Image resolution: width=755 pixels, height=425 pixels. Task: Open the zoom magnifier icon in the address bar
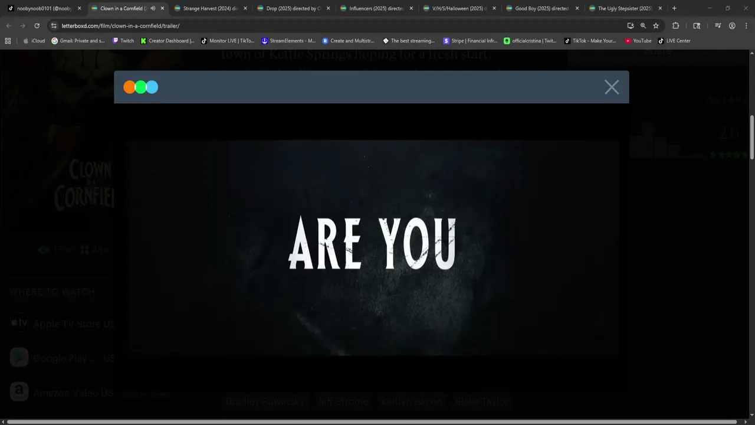pyautogui.click(x=643, y=26)
